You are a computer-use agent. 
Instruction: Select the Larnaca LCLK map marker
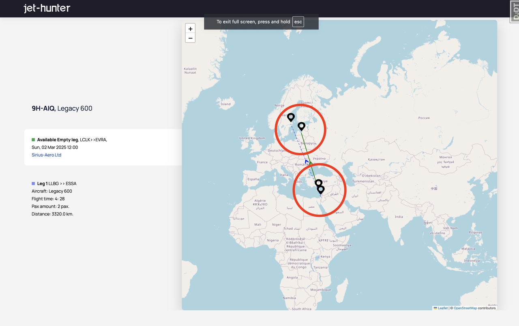point(319,183)
